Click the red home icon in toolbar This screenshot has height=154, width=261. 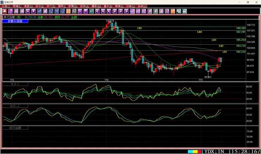pyautogui.click(x=5, y=11)
